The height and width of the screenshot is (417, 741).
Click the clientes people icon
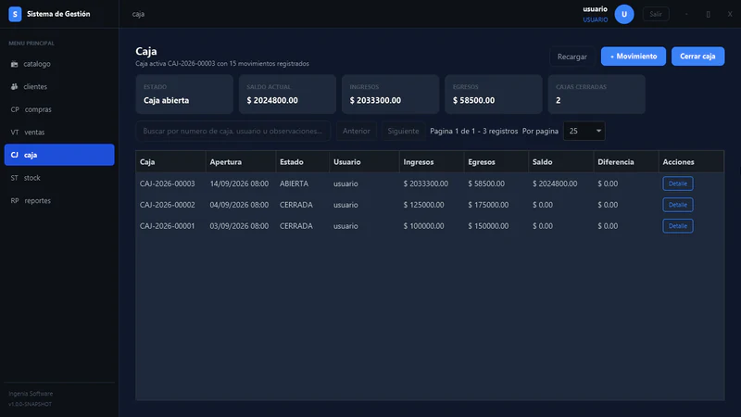14,86
